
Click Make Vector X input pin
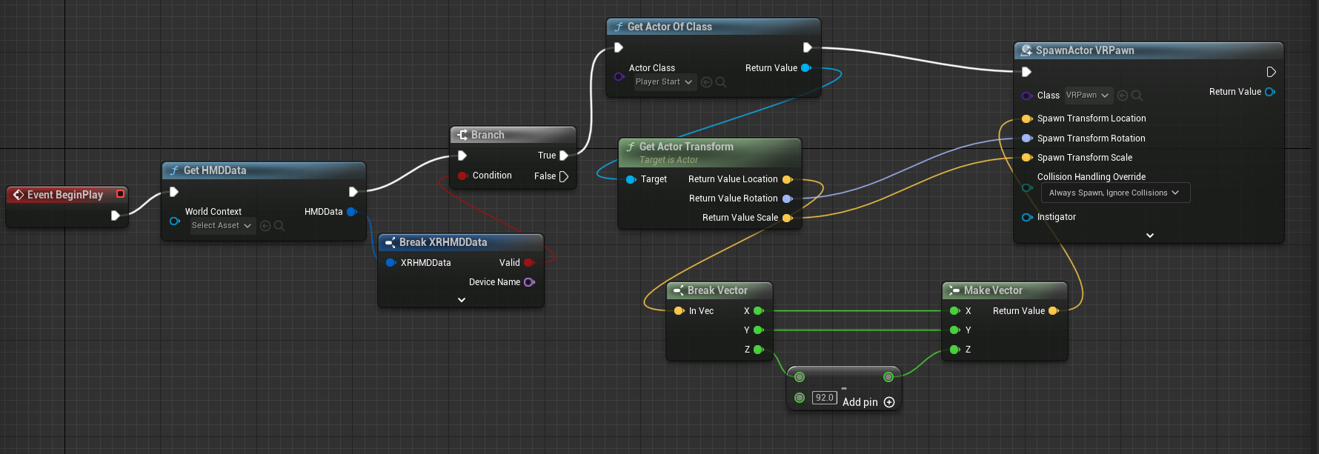(954, 311)
